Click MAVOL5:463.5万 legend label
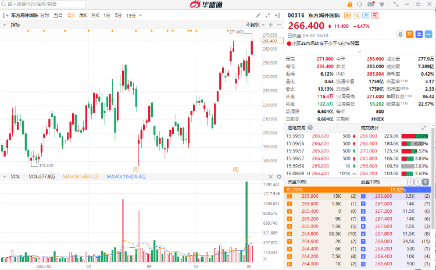Image resolution: width=436 pixels, height=270 pixels. click(81, 177)
